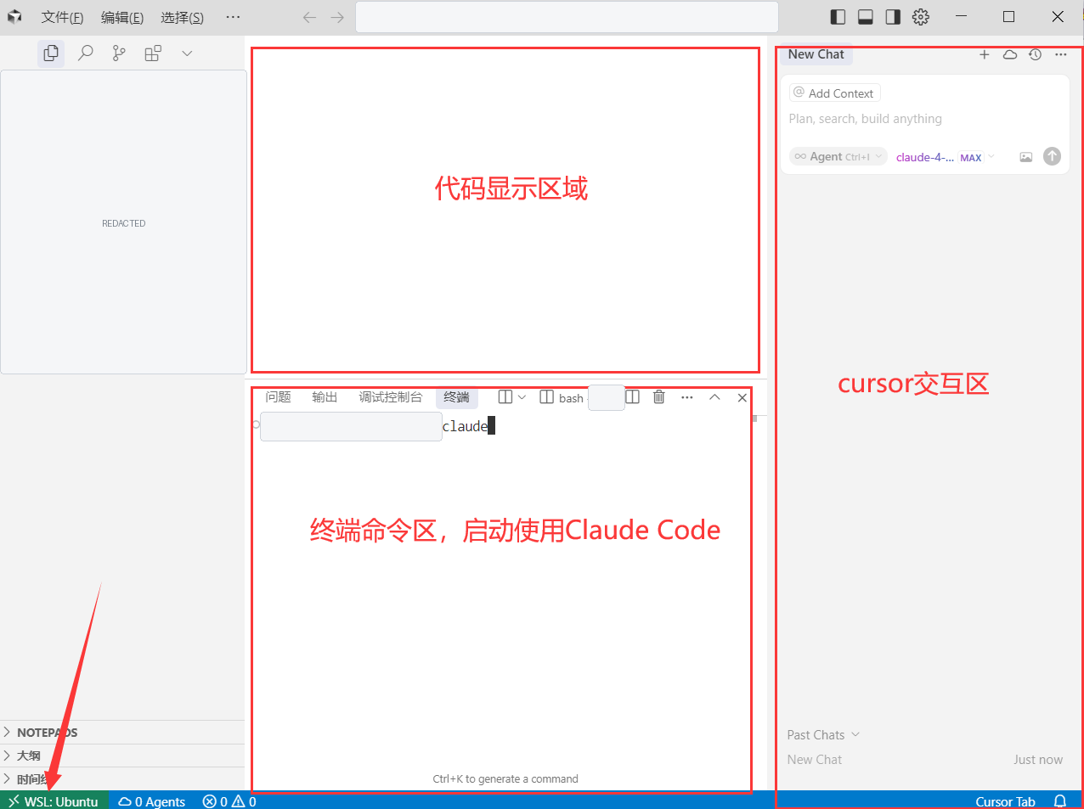The width and height of the screenshot is (1084, 809).
Task: Maximize panel with the up chevron
Action: click(x=714, y=397)
